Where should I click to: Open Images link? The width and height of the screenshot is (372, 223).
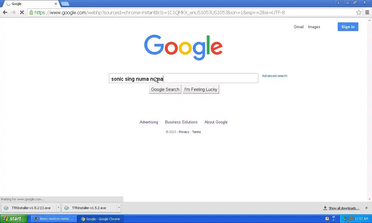pos(314,27)
